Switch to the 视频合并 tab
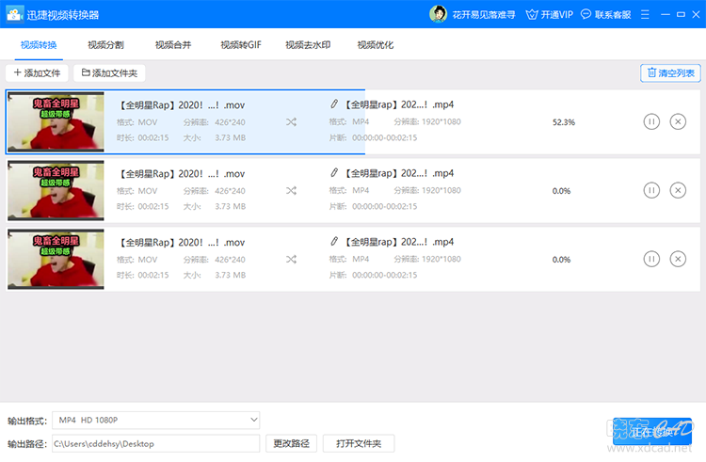706x462 pixels. tap(173, 45)
